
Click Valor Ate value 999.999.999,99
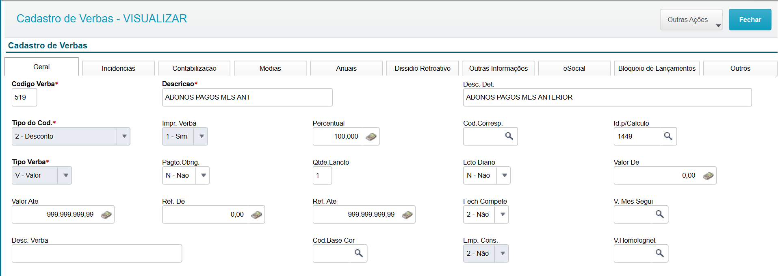pos(70,215)
